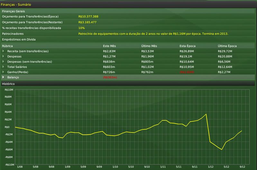This screenshot has width=257, height=170.
Task: Click the 10% receitas transferências value
Action: pos(82,28)
